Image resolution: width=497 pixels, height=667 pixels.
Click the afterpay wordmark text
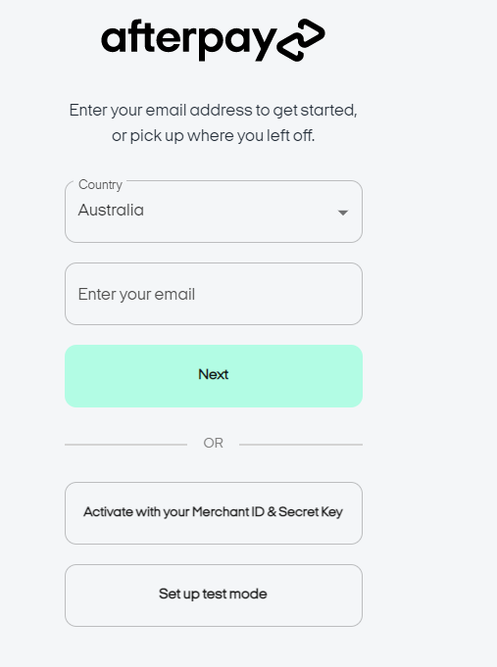[189, 40]
